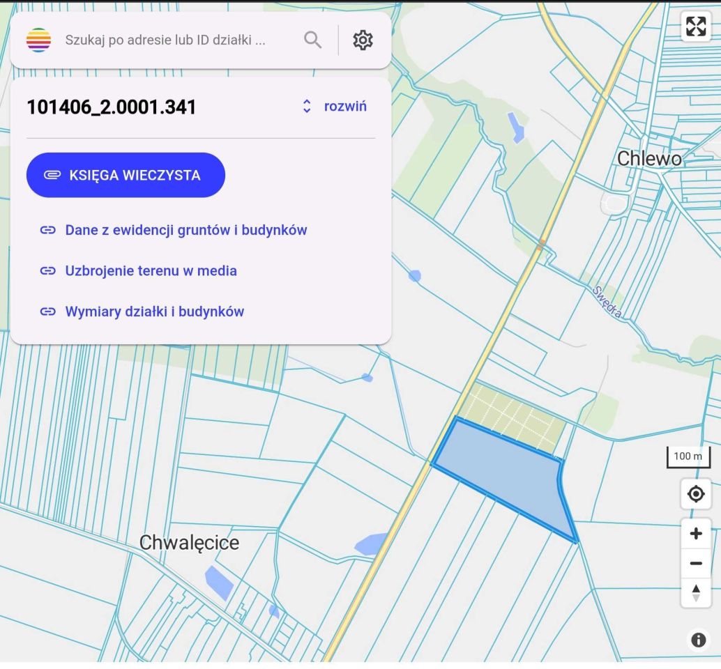This screenshot has height=669, width=721.
Task: Open the KSIĘGA WIECZYSTA button
Action: point(126,175)
